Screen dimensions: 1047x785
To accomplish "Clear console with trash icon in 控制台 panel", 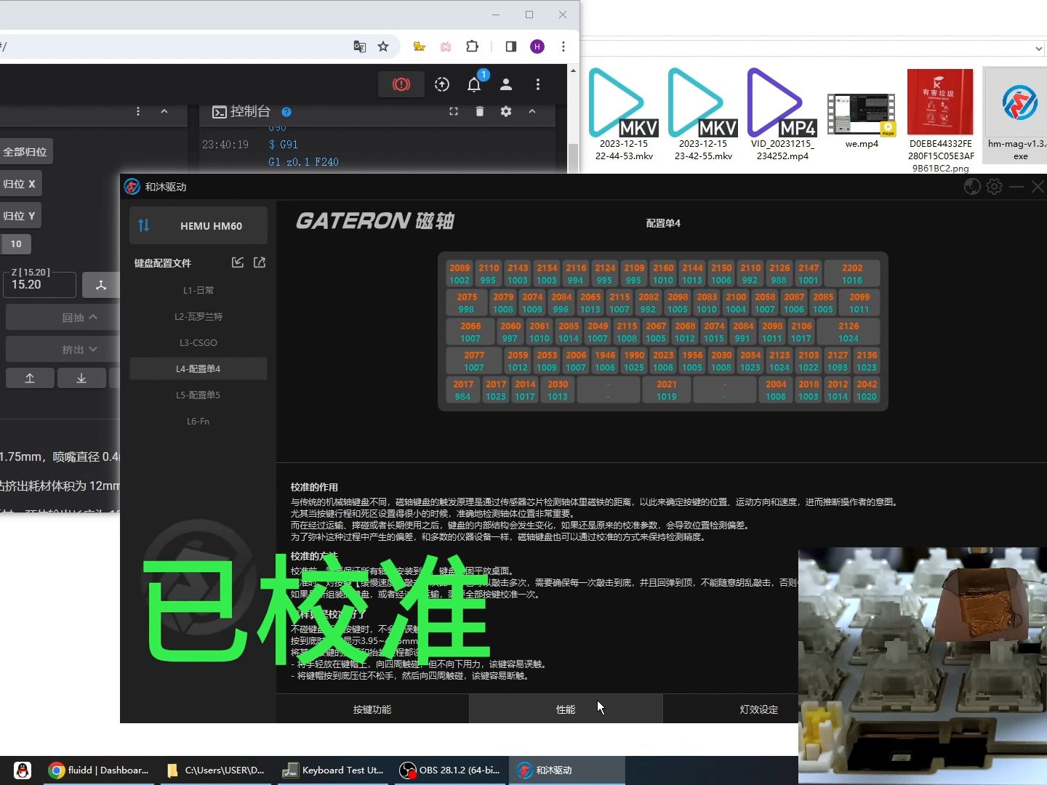I will [x=479, y=111].
